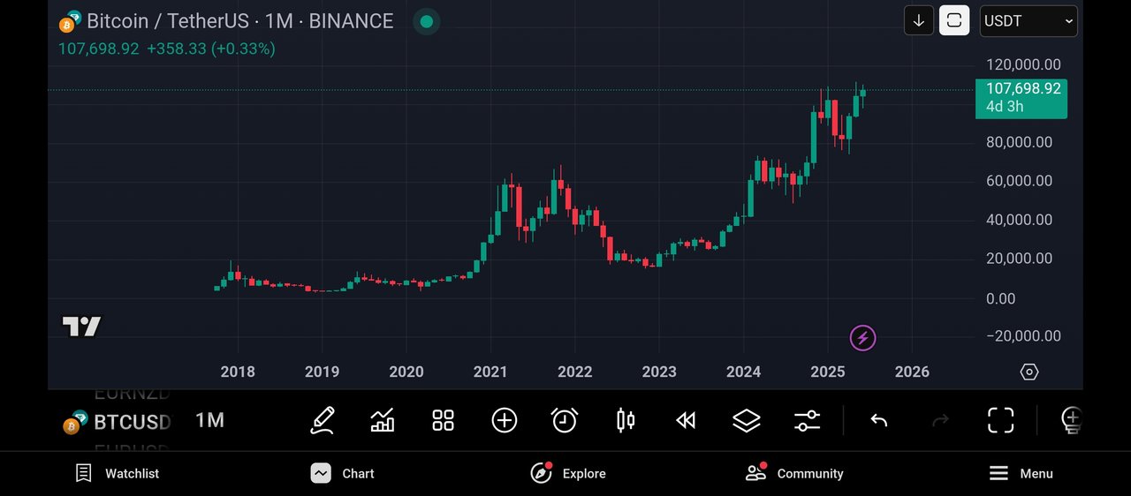Open the BTCUSD symbol selector
The width and height of the screenshot is (1131, 496).
116,422
